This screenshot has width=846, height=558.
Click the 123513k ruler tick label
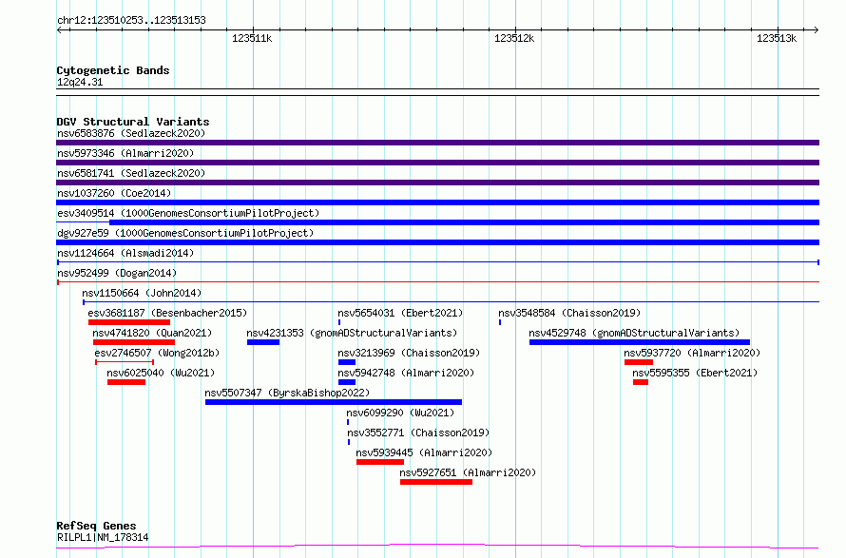pos(777,38)
